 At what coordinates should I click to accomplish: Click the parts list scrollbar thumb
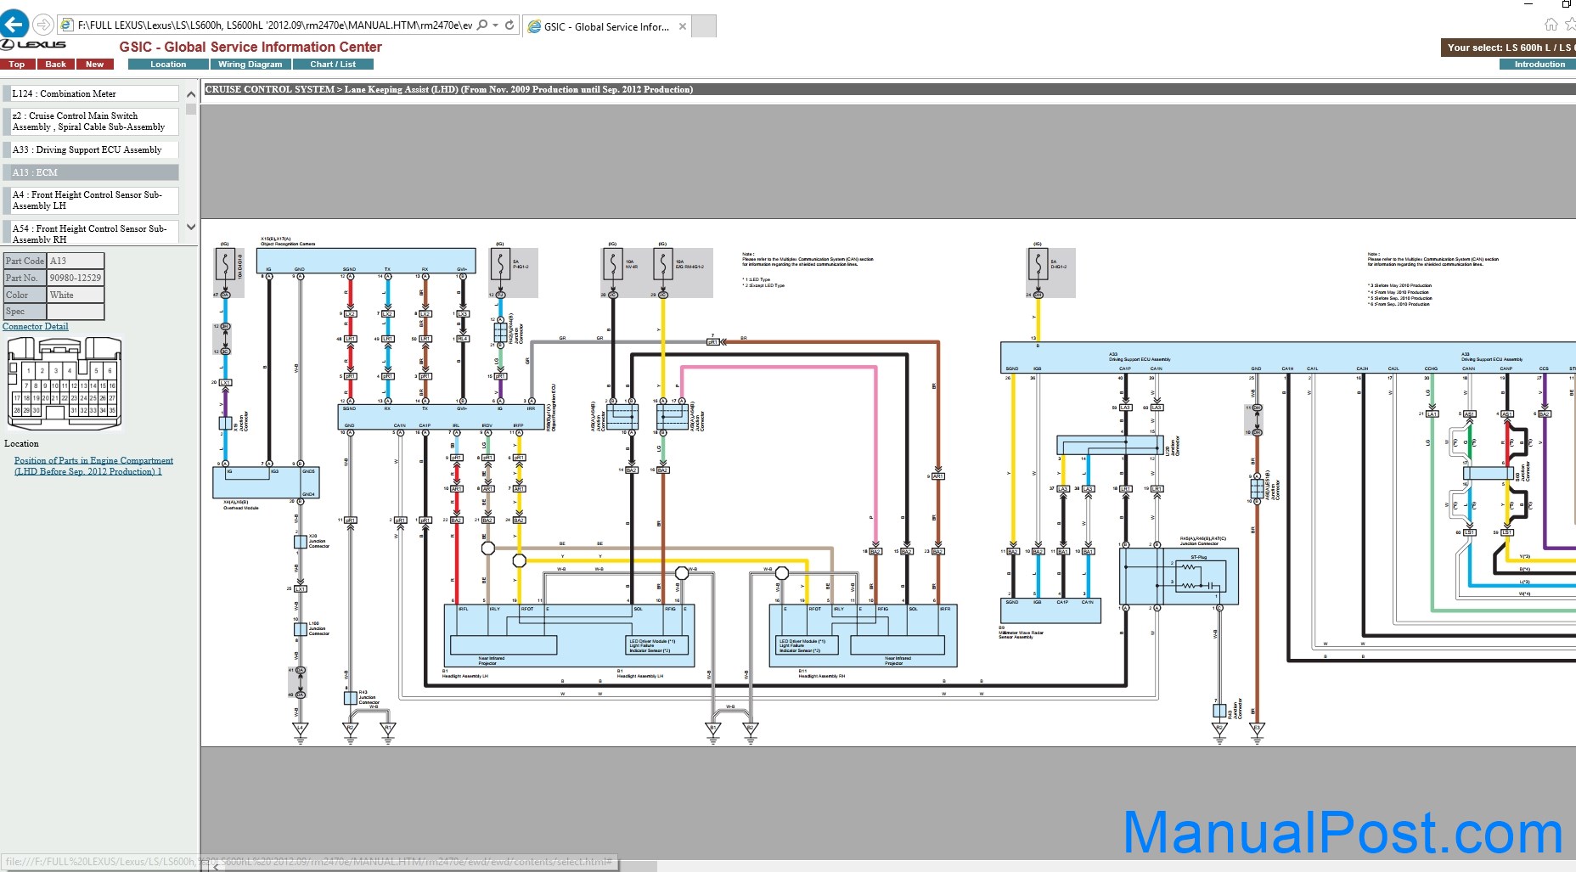click(191, 109)
